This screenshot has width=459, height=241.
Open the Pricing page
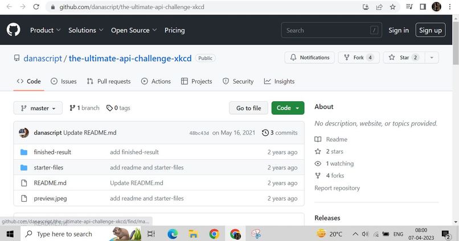(x=174, y=30)
